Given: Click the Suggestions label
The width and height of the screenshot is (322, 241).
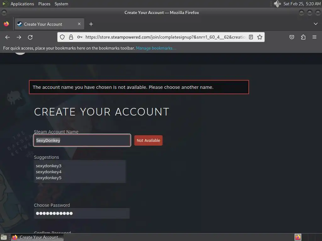Looking at the screenshot, I should [x=47, y=157].
